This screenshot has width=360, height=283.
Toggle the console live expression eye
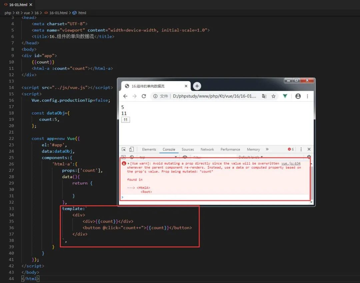point(185,157)
